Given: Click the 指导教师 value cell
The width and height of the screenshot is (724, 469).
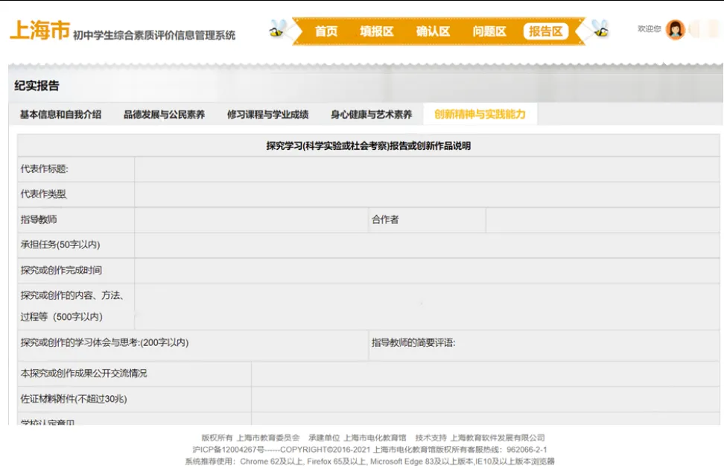Looking at the screenshot, I should click(x=250, y=220).
